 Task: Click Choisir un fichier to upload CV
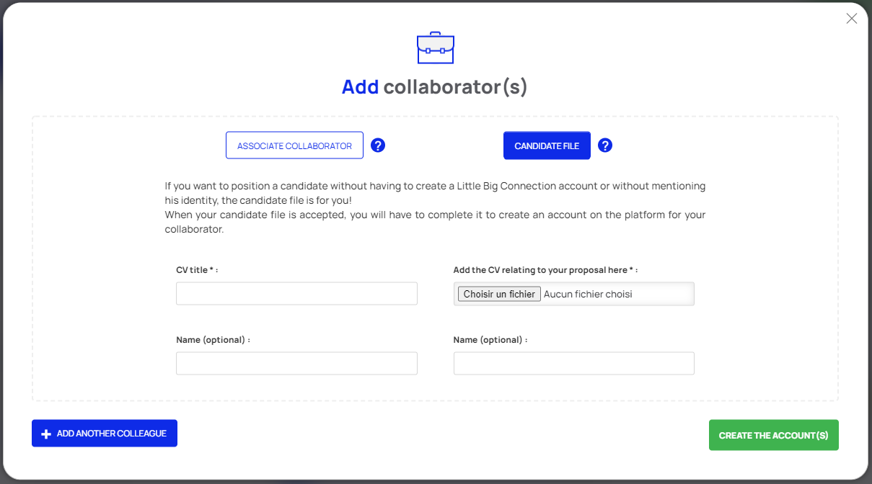(x=499, y=294)
